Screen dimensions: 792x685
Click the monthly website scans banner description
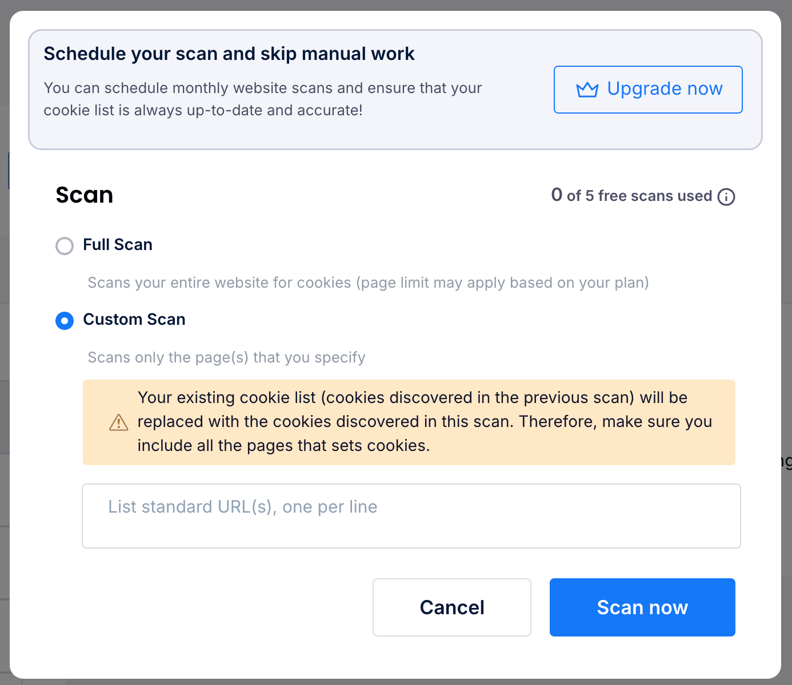pos(263,99)
